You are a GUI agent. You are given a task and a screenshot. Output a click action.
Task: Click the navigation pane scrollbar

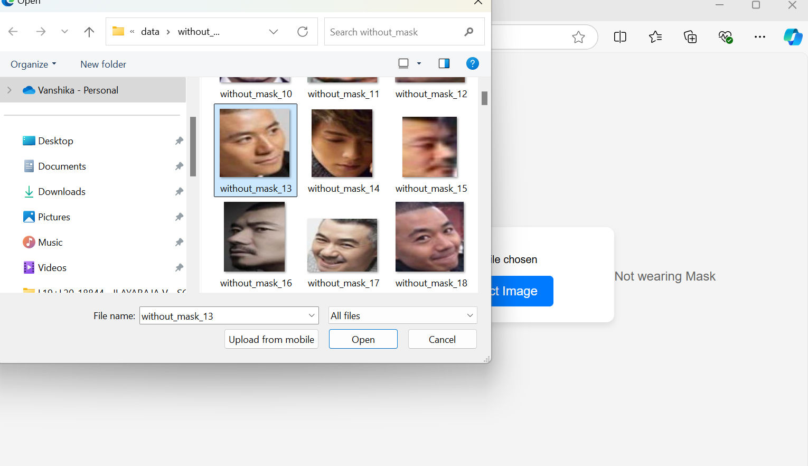click(x=193, y=147)
